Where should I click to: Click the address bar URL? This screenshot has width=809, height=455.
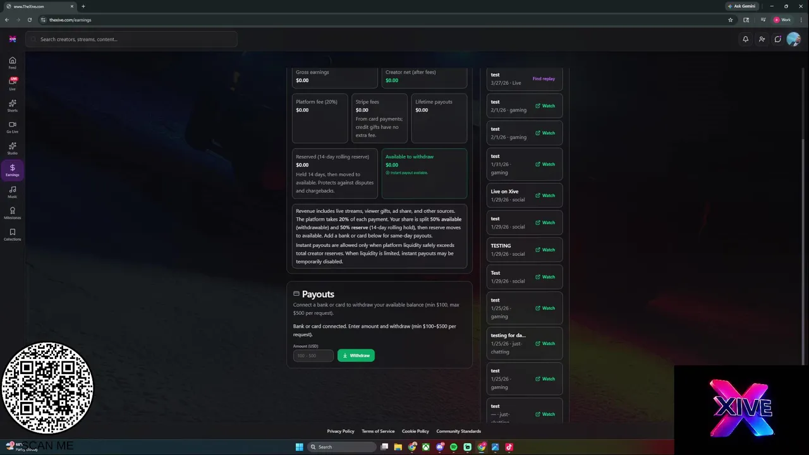(70, 20)
